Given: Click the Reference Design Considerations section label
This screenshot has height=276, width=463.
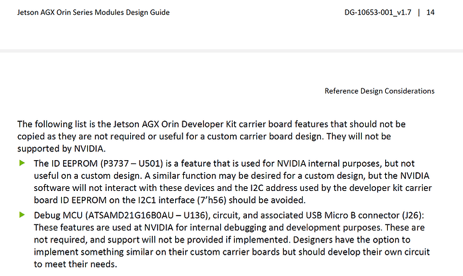Looking at the screenshot, I should (379, 91).
